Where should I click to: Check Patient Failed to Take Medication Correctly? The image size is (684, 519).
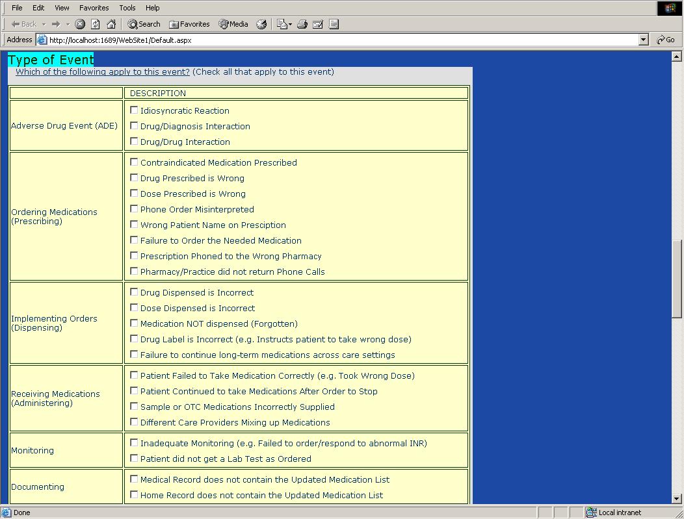(x=134, y=375)
